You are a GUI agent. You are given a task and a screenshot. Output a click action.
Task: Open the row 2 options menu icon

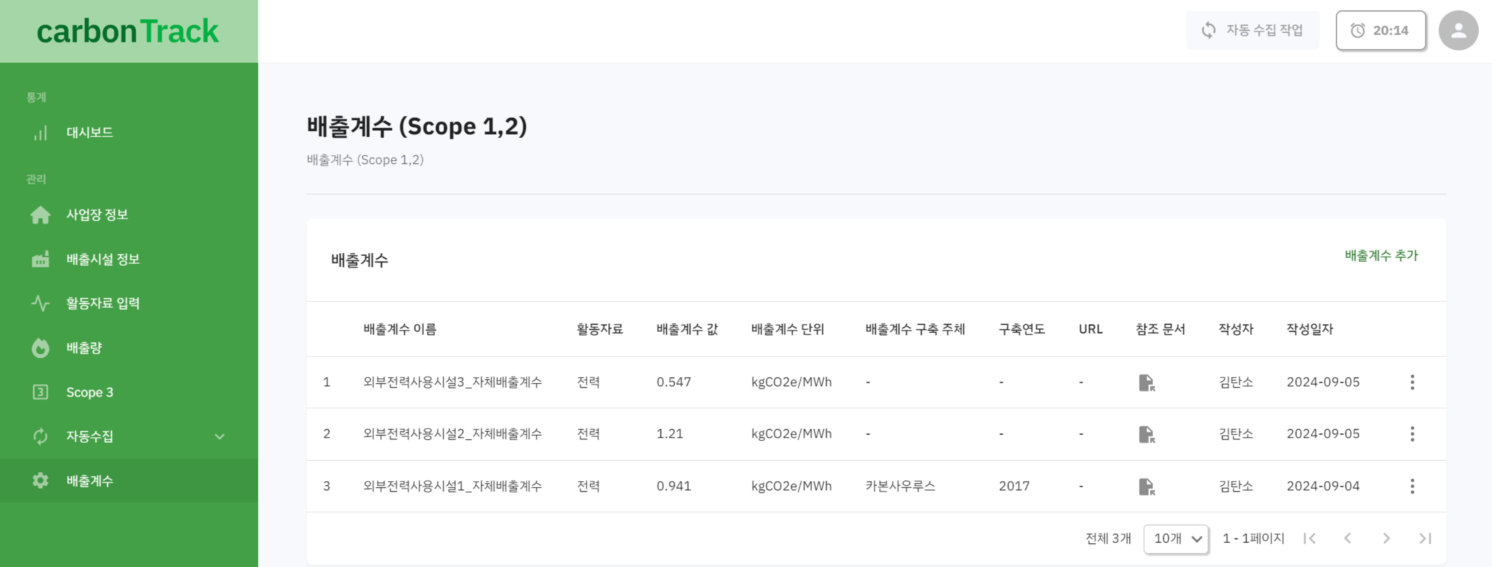(1412, 434)
